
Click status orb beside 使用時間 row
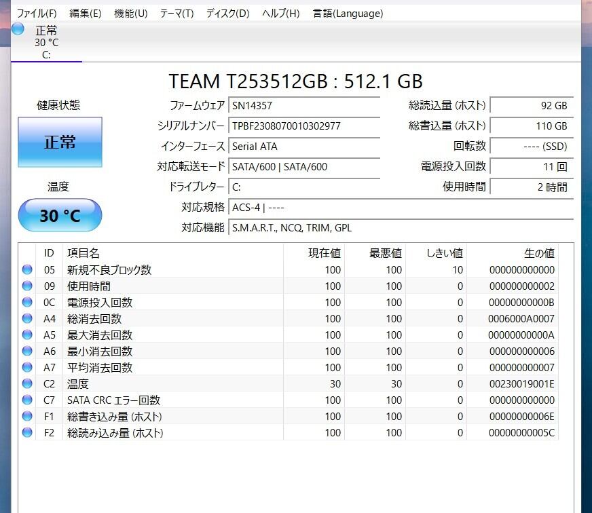click(x=27, y=286)
